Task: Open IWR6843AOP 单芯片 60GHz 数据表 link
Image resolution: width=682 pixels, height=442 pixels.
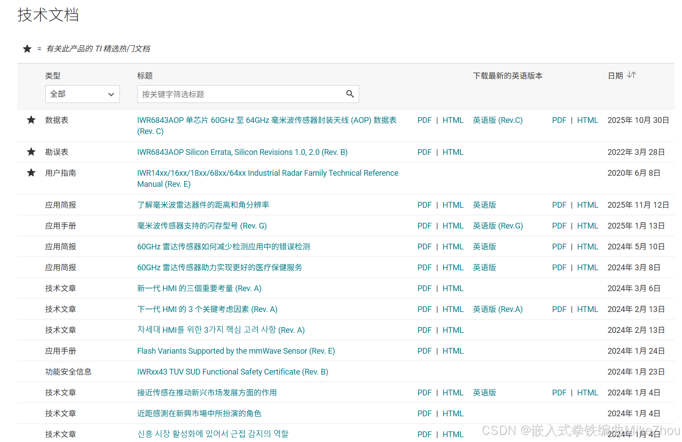Action: point(267,126)
